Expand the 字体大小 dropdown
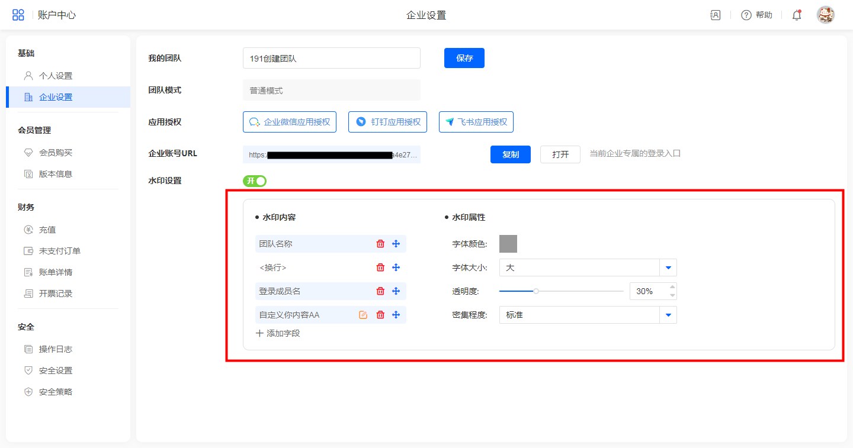This screenshot has width=853, height=448. (x=668, y=267)
